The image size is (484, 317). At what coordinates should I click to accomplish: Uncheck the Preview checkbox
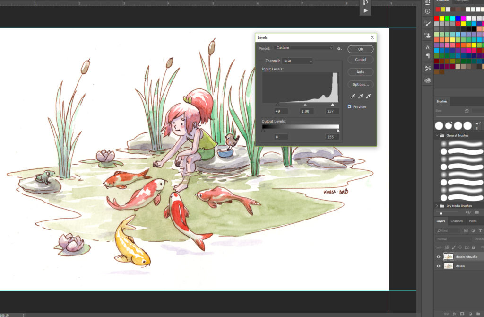click(349, 107)
